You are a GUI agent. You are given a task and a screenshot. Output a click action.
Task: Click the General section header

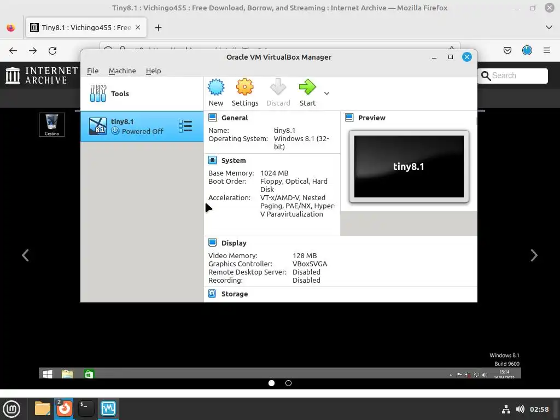pos(234,118)
